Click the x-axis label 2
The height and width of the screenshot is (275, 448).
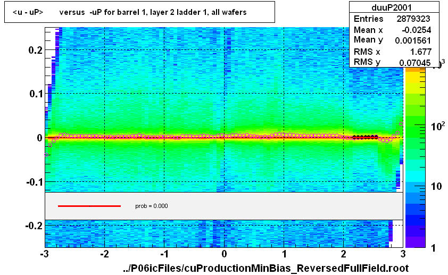(x=343, y=254)
